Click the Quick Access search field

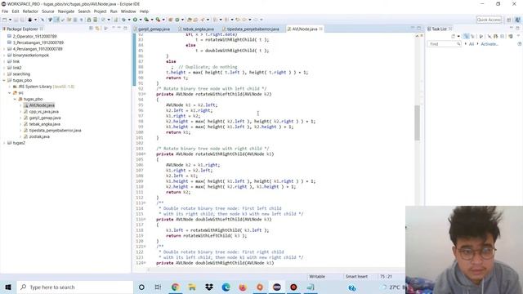489,20
